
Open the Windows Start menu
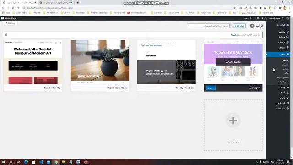(x=3, y=162)
